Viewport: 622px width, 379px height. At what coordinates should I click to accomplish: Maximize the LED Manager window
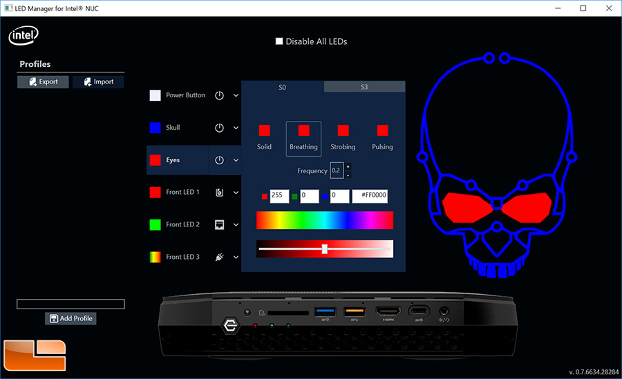point(583,8)
